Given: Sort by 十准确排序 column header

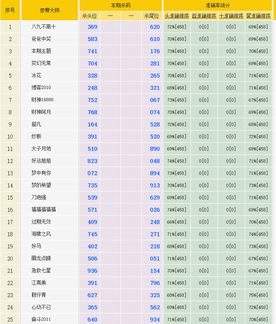Looking at the screenshot, I should [231, 16].
